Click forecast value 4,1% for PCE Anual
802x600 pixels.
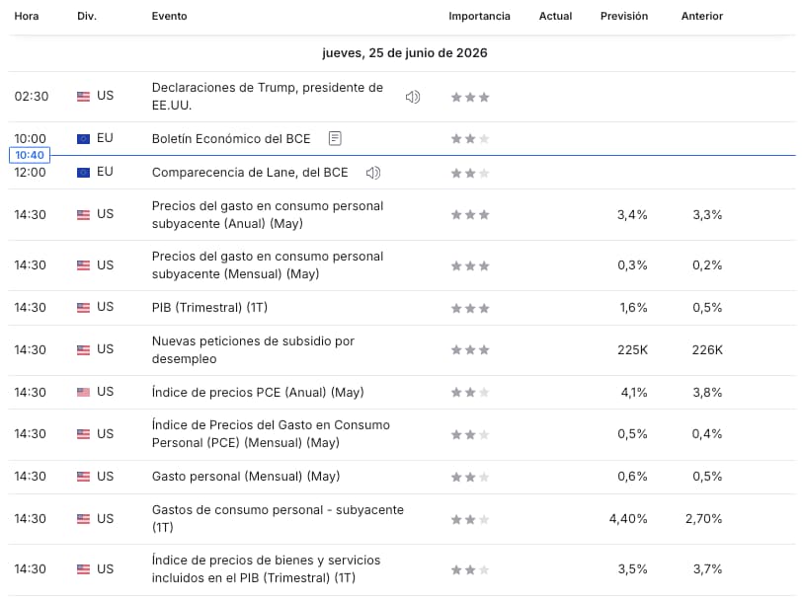pos(634,393)
